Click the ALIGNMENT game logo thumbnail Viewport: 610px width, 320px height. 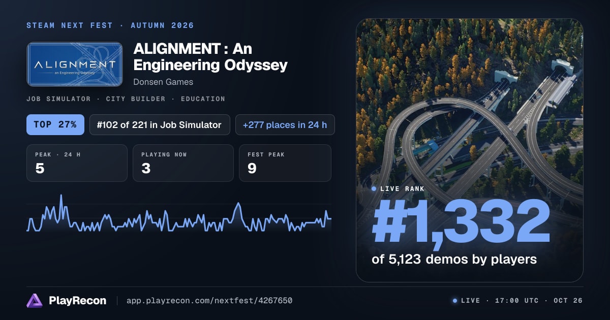[x=75, y=64]
